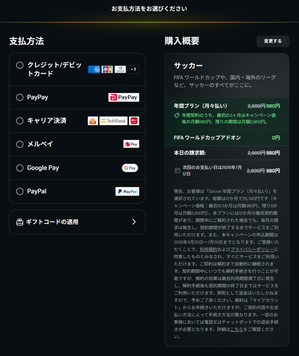Click the PayPal logo badge
This screenshot has width=299, height=356.
pos(127,191)
